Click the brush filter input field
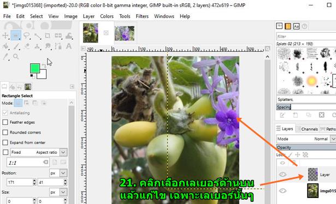 point(306,37)
